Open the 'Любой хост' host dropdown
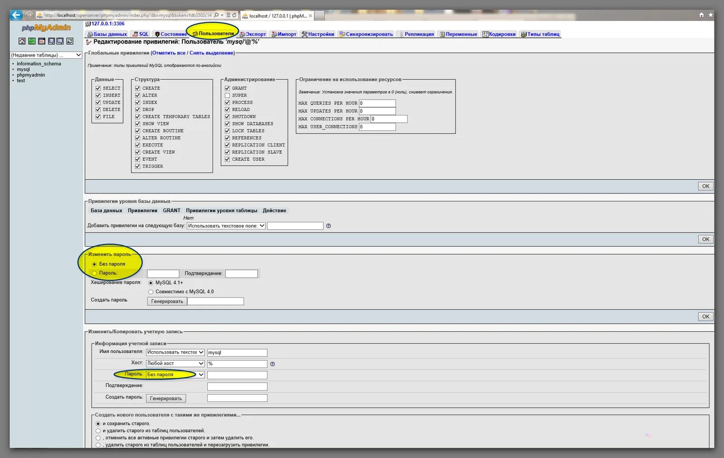 pos(176,363)
